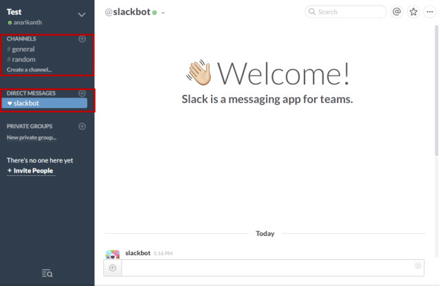Open the more options ellipsis icon
This screenshot has width=440, height=286.
click(430, 12)
